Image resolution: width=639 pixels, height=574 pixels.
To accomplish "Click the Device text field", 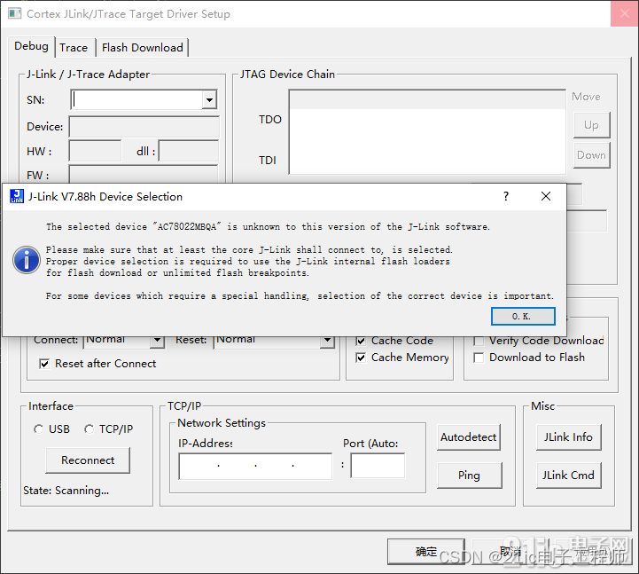I will pos(144,127).
